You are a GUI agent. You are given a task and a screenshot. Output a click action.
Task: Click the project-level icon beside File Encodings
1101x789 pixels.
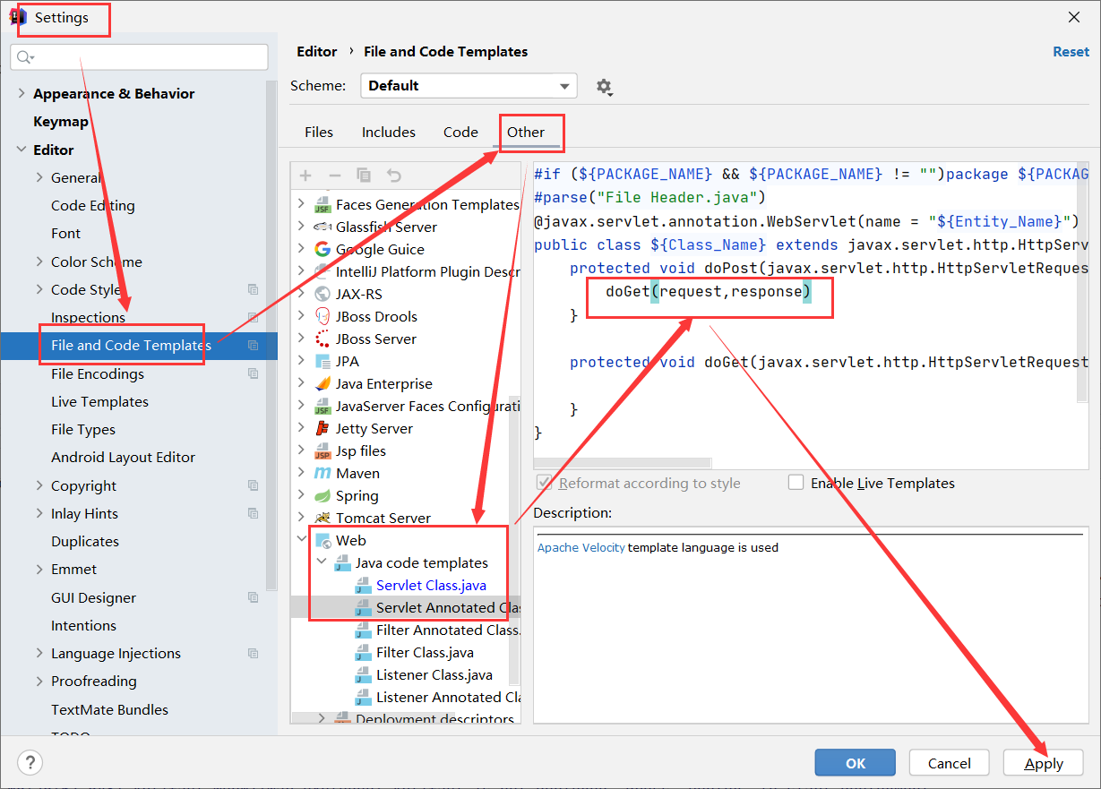254,373
